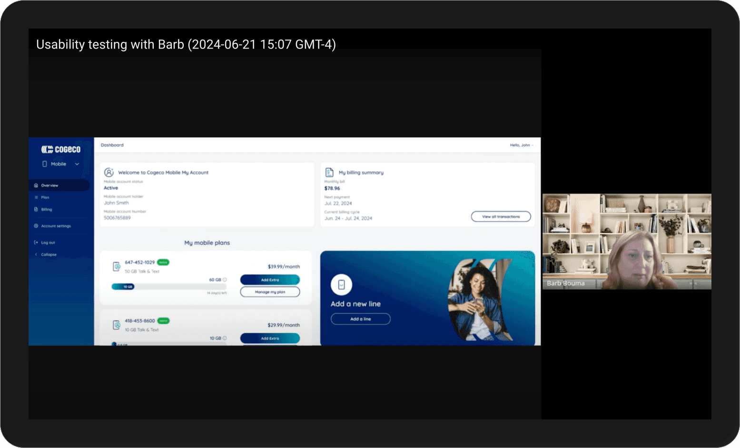Click the Usability testing with Barb recording title
Screen dimensions: 740x448
186,44
